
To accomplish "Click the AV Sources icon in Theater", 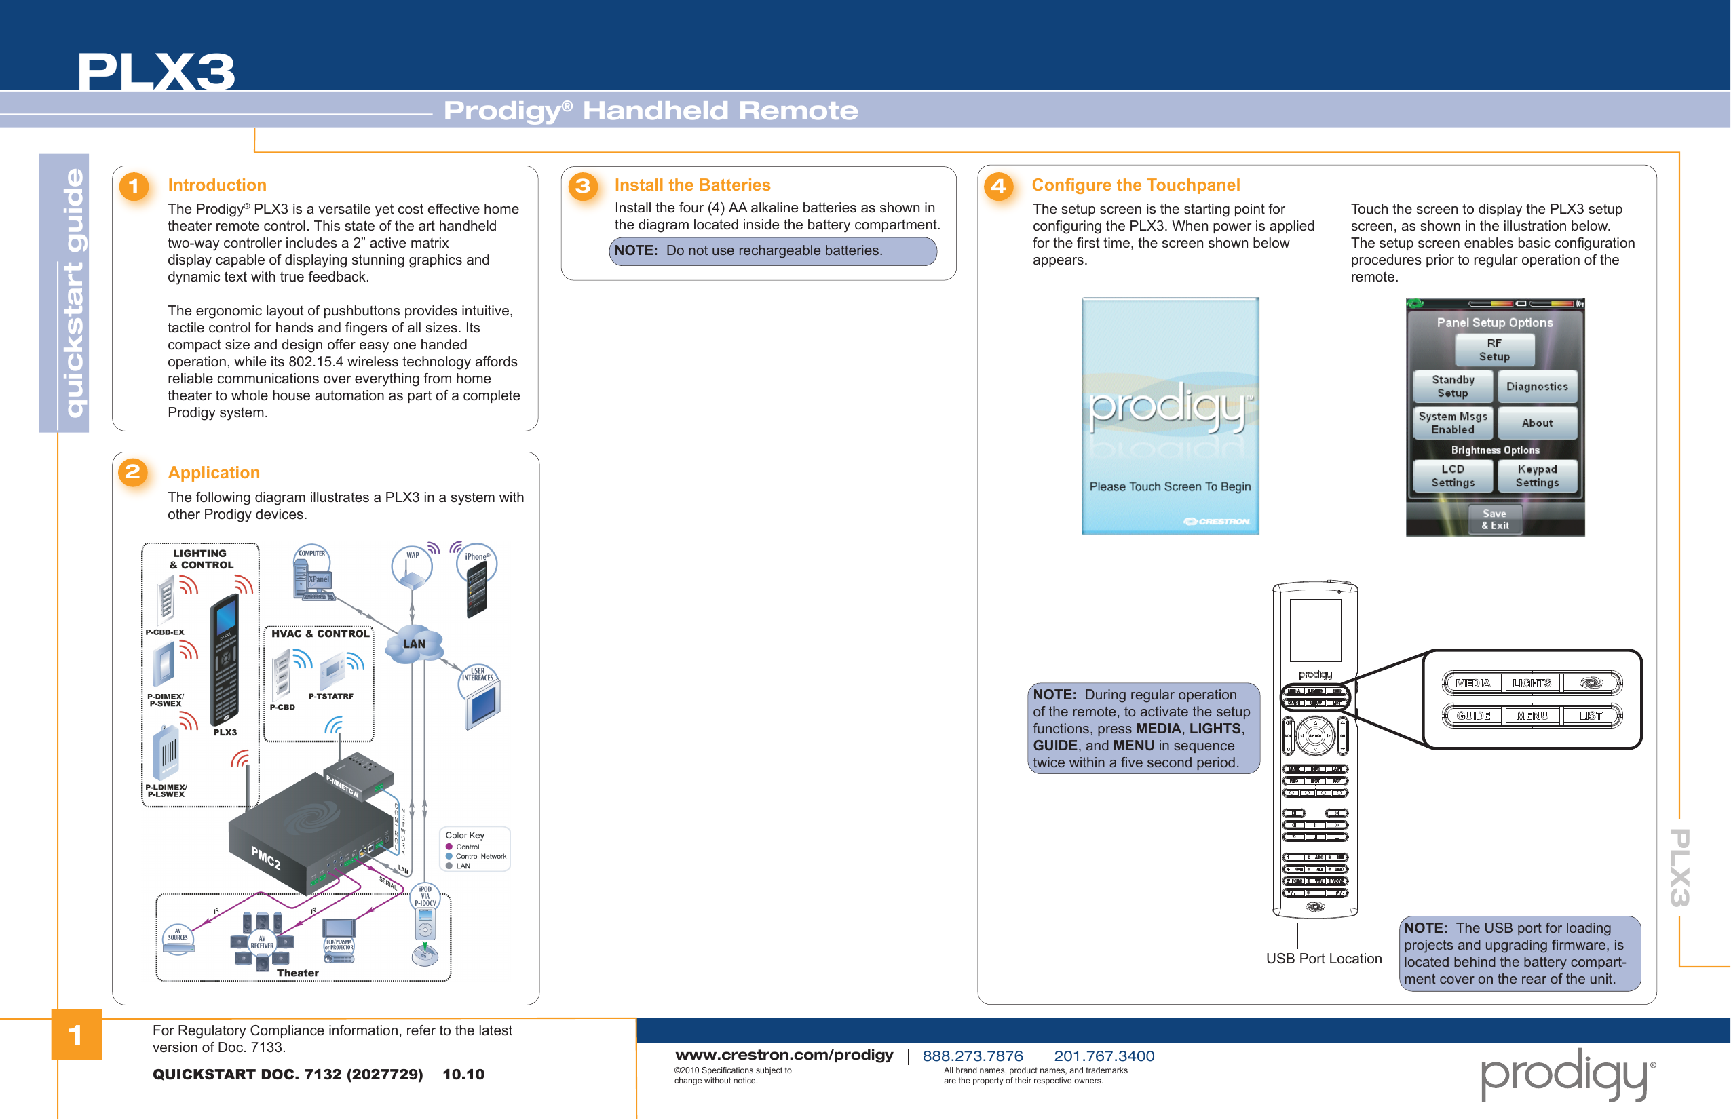I will tap(178, 939).
